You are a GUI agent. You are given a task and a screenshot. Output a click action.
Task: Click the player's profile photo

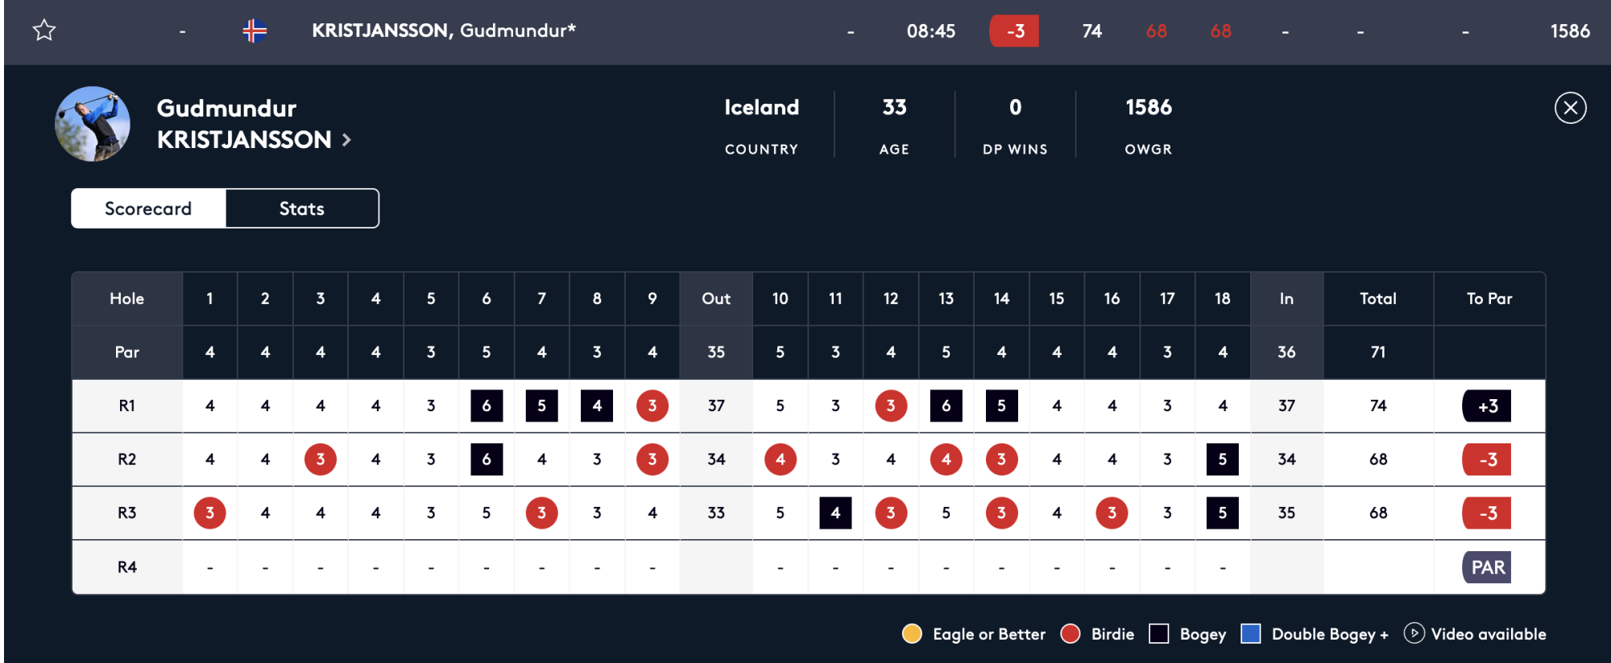[x=93, y=124]
